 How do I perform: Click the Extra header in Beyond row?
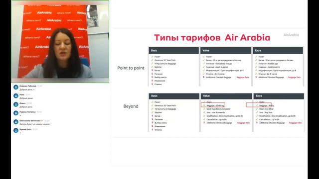coord(279,96)
